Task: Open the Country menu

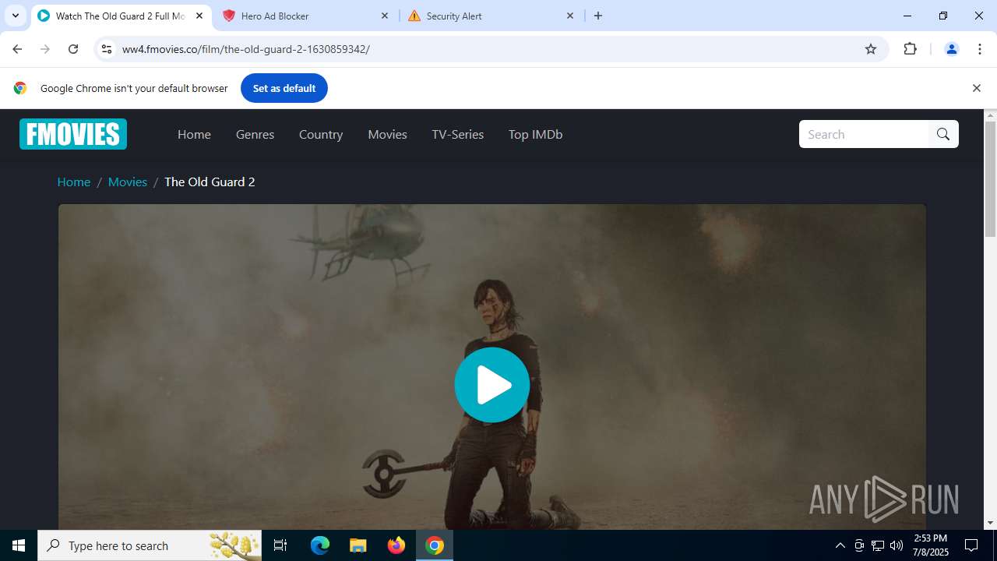Action: click(321, 134)
